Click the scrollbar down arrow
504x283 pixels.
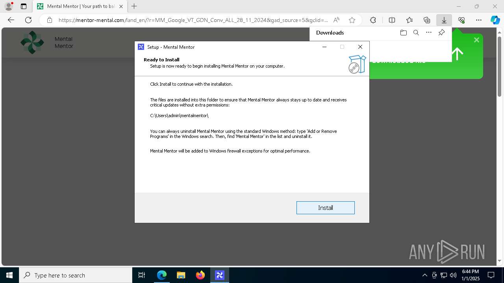499,261
